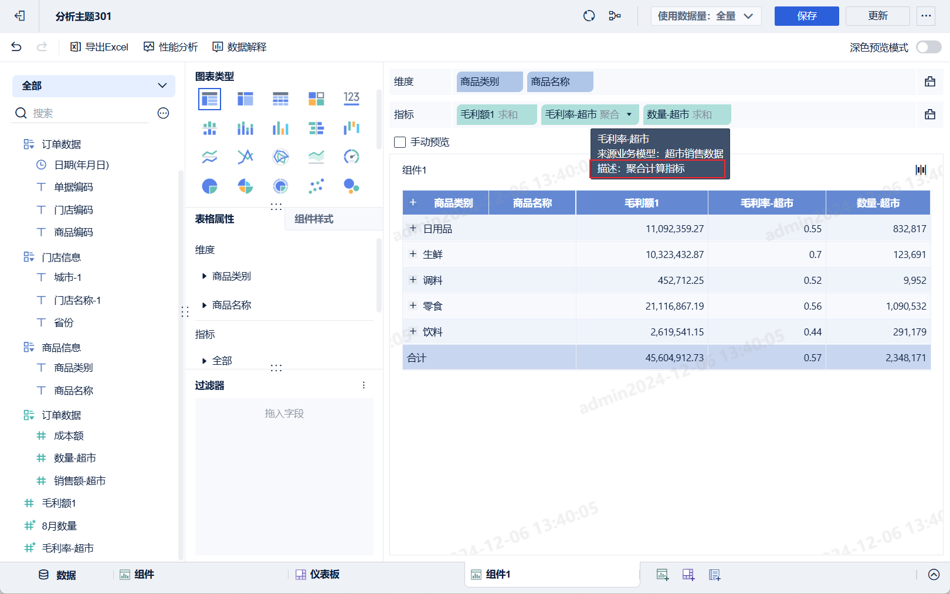Select the pie chart type
Screen dimensions: 950x594
click(209, 186)
